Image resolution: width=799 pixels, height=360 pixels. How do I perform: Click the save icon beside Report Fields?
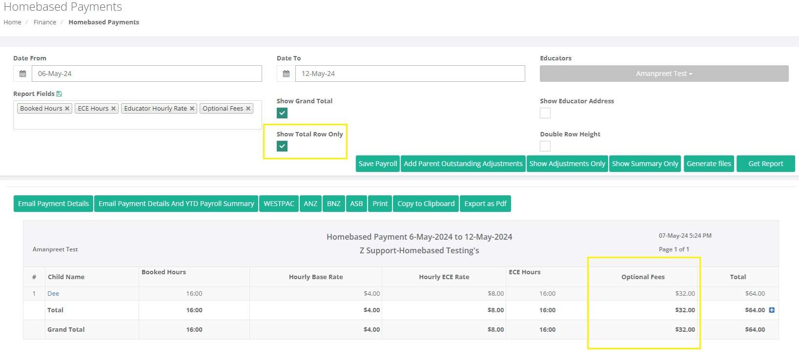pos(59,94)
